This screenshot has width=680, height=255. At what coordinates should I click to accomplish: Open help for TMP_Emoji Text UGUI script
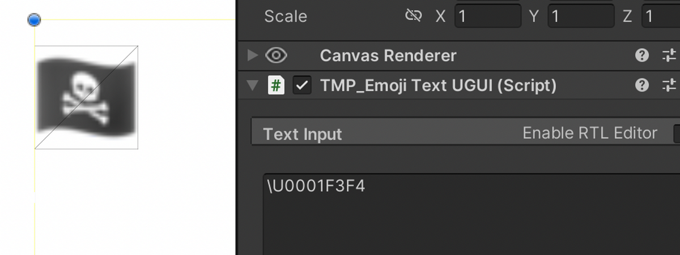pos(642,85)
